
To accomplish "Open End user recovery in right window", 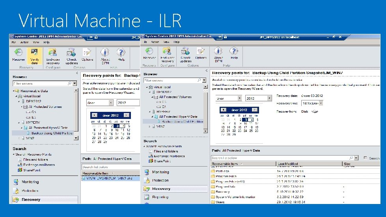I will pyautogui.click(x=168, y=55).
